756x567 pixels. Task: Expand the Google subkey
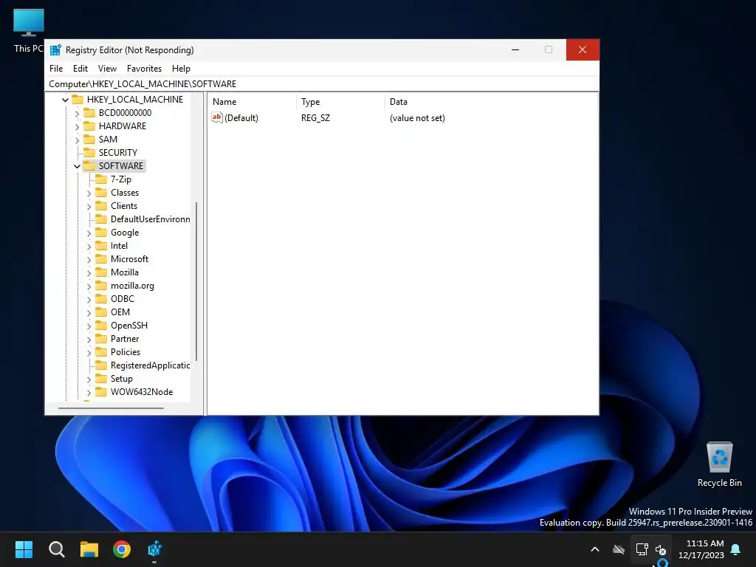click(89, 233)
